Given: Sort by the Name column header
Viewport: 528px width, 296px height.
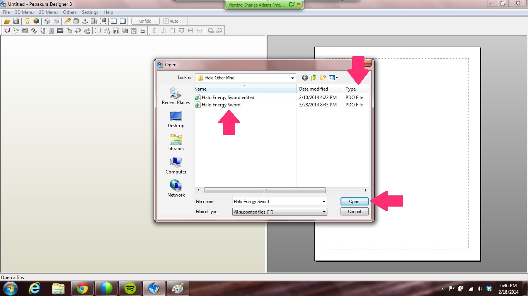Looking at the screenshot, I should [245, 89].
